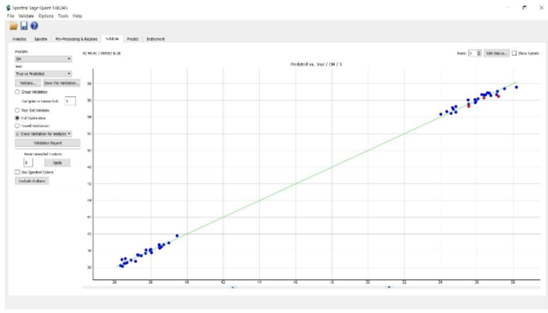Open a file with the folder icon

coord(14,26)
